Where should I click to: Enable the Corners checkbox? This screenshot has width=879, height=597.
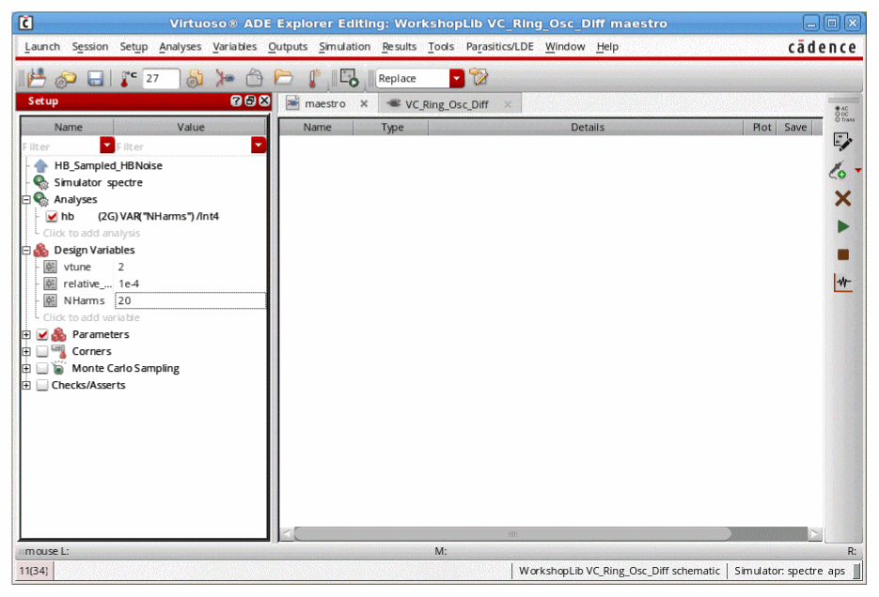coord(42,351)
